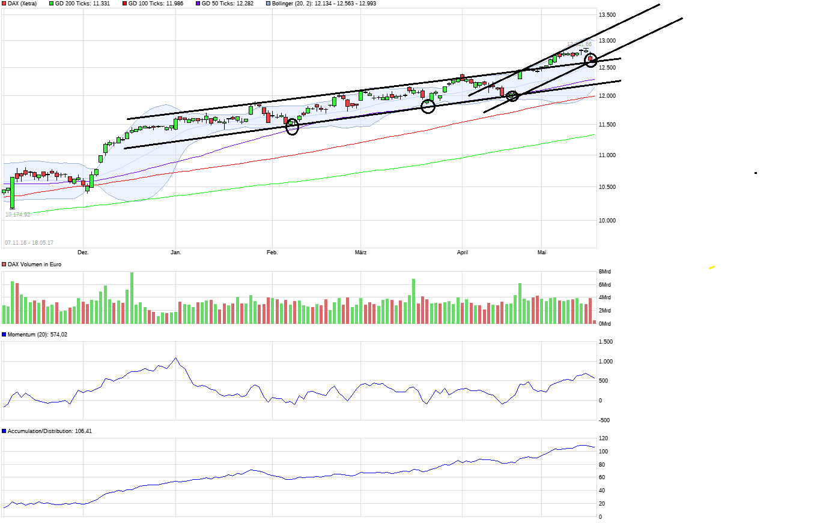
Task: Select the "GD 200 Ticks: 11.331" legend label
Action: [x=83, y=4]
